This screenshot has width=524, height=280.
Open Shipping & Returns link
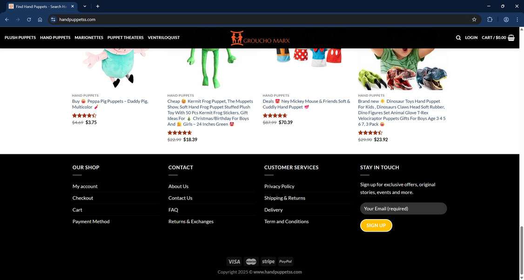tap(285, 198)
